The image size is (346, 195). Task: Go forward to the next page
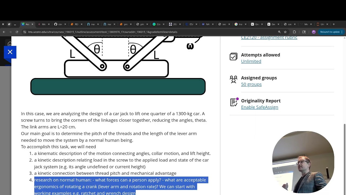[x=10, y=32]
